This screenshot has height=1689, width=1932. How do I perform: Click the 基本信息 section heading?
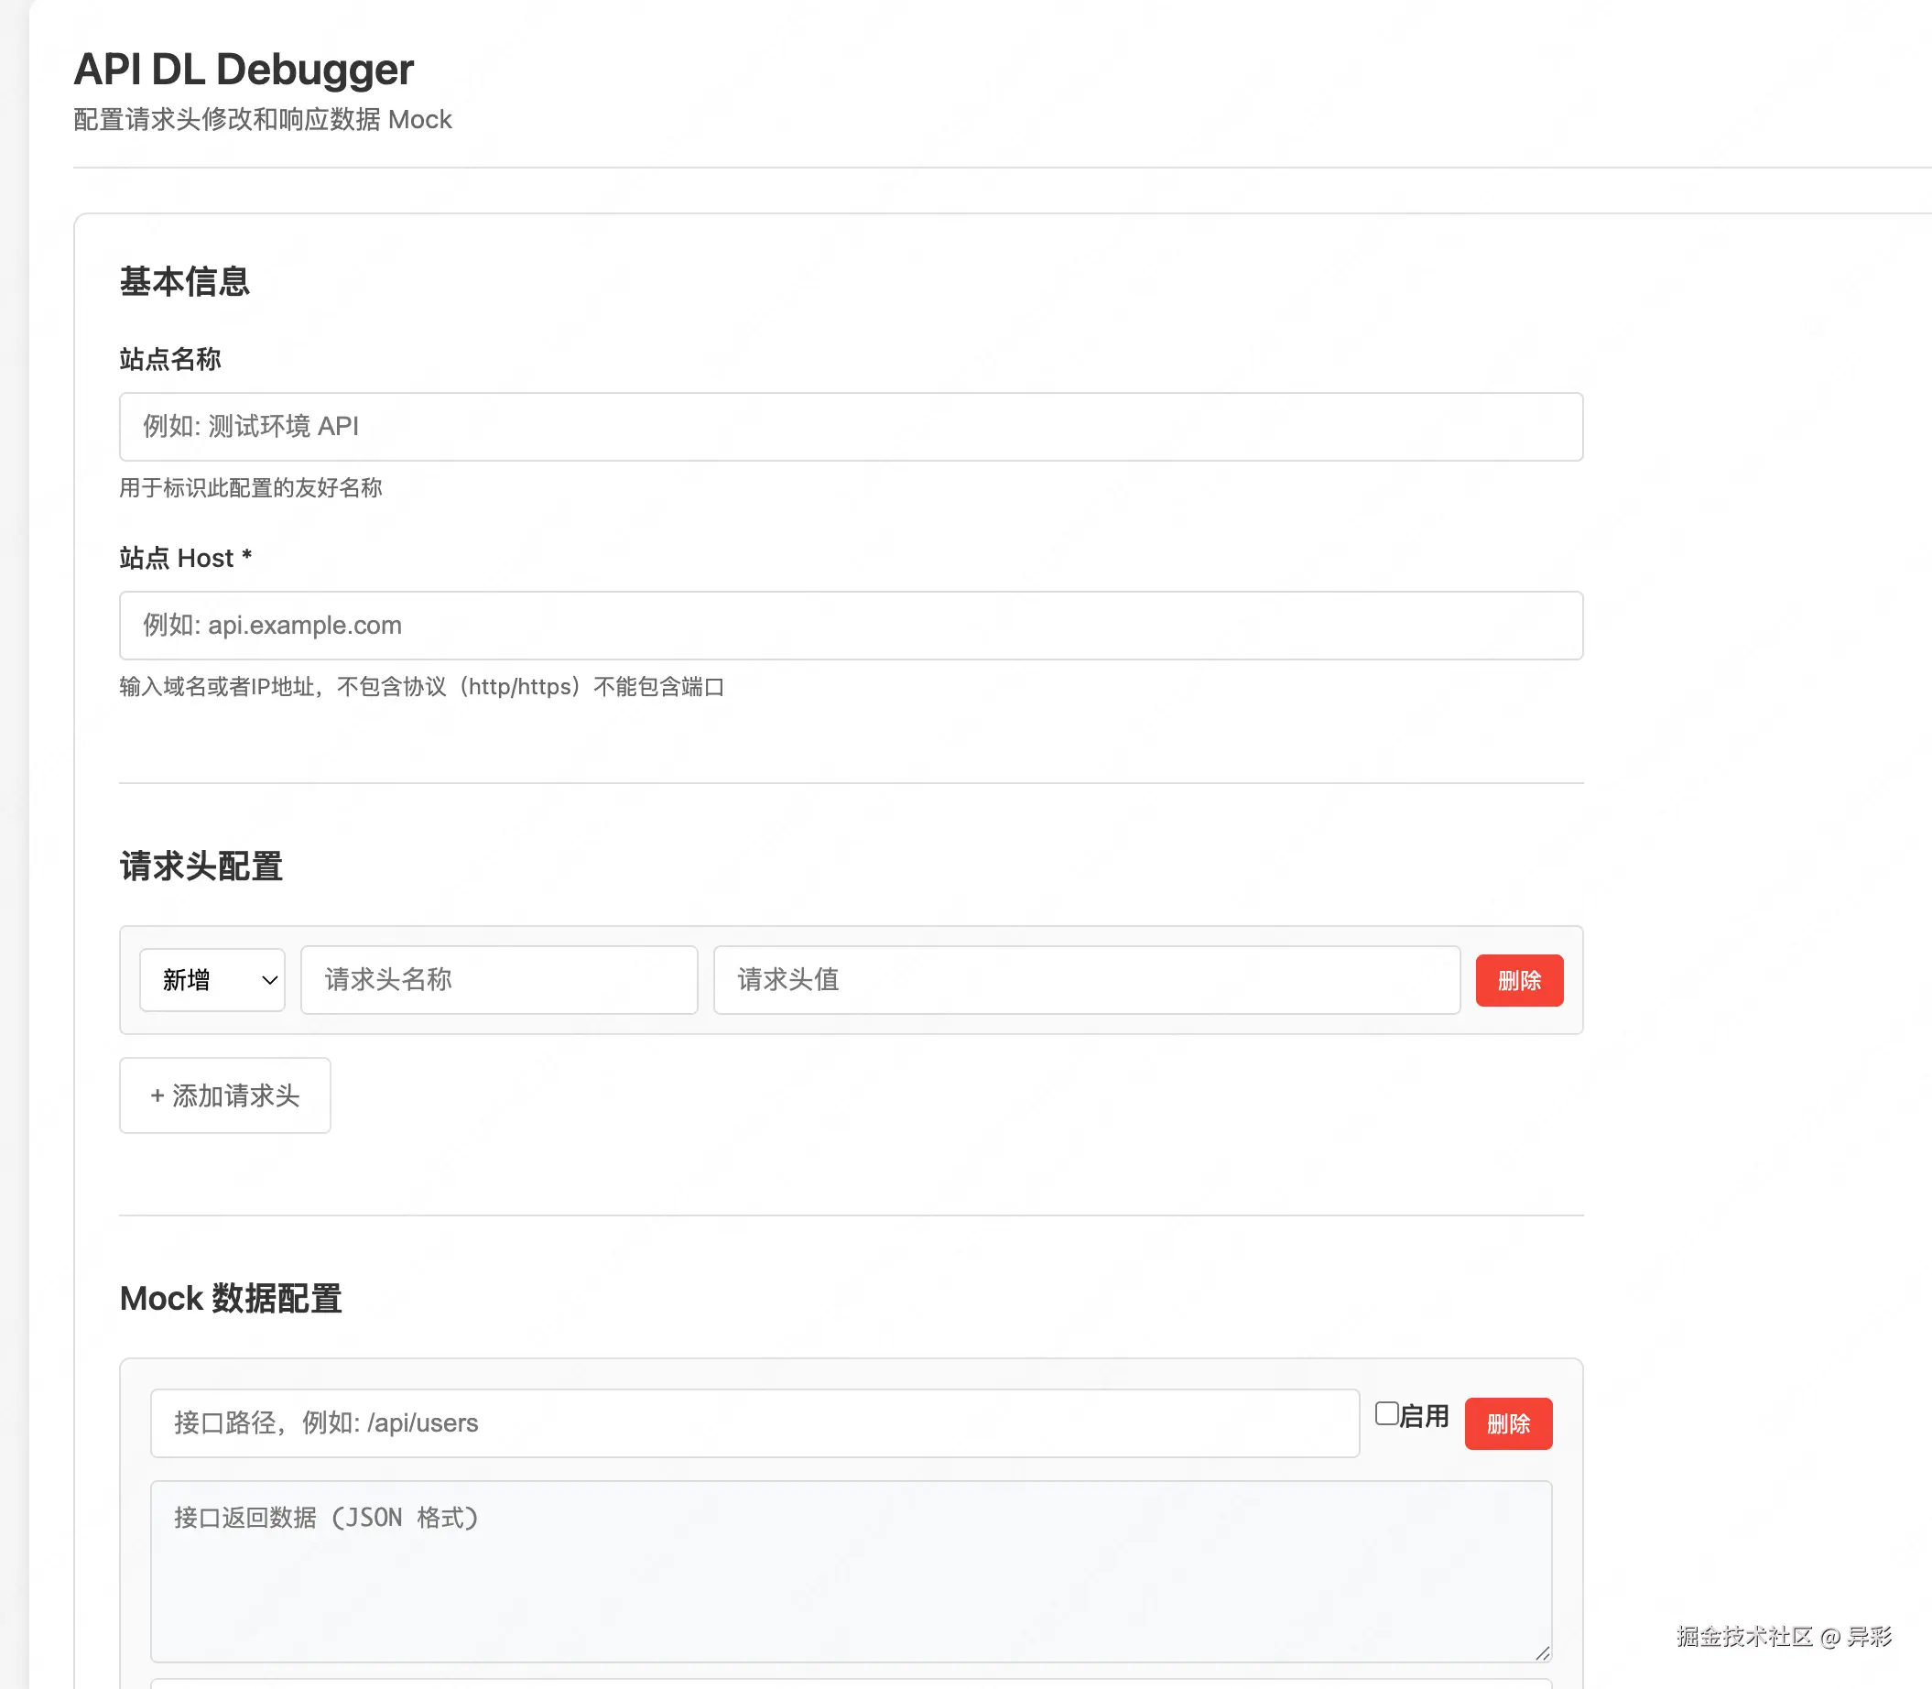pyautogui.click(x=184, y=282)
